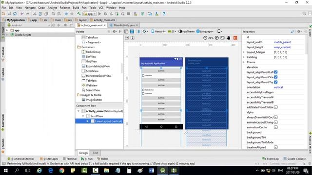Expand the Theme property
This screenshot has height=175, width=312.
pos(244,62)
